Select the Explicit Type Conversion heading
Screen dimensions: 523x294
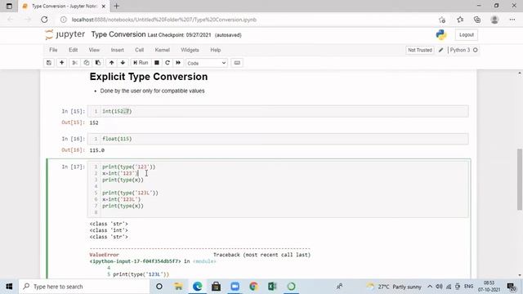[x=149, y=77]
